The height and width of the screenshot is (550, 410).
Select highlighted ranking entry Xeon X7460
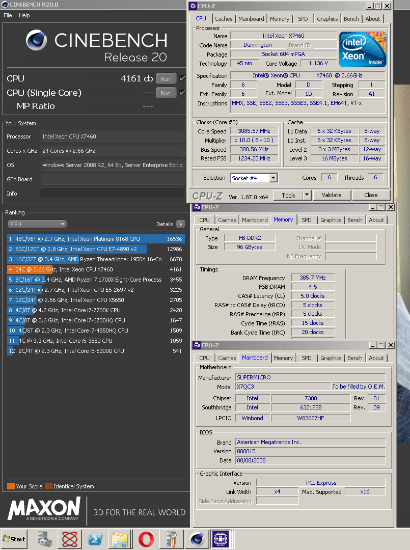tap(96, 269)
